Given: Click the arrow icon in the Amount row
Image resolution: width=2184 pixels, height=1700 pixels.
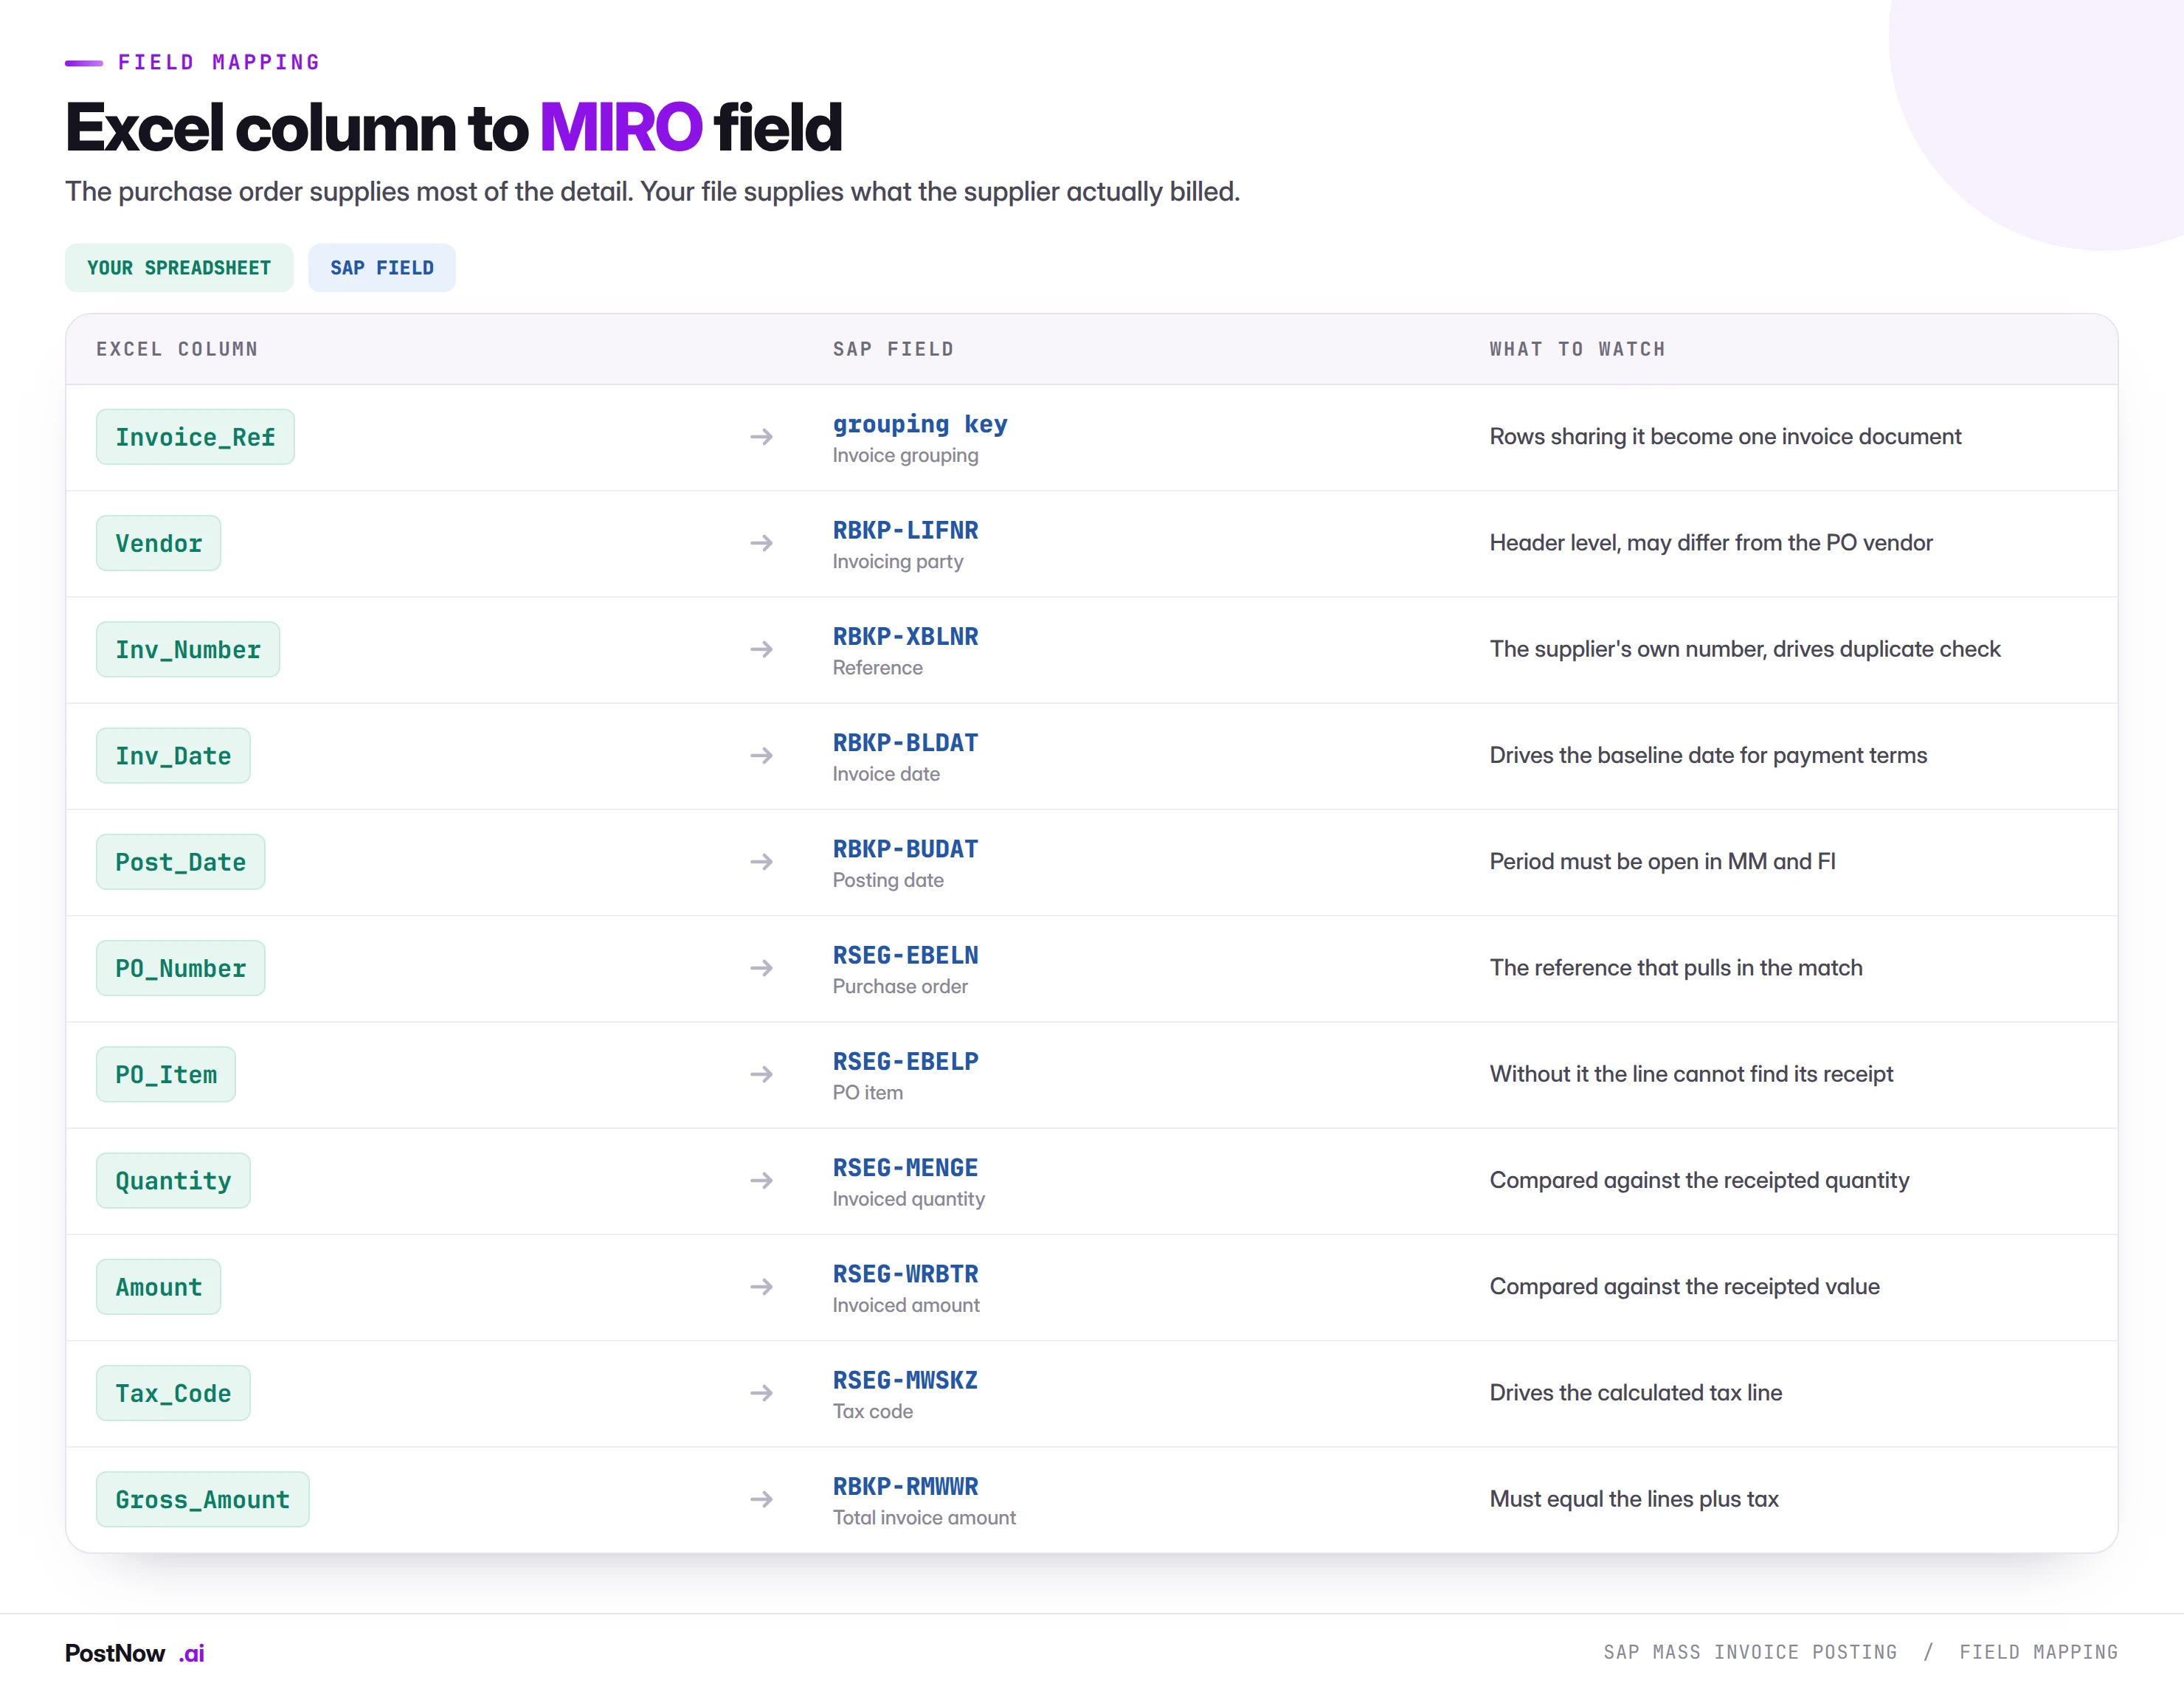Looking at the screenshot, I should coord(762,1287).
